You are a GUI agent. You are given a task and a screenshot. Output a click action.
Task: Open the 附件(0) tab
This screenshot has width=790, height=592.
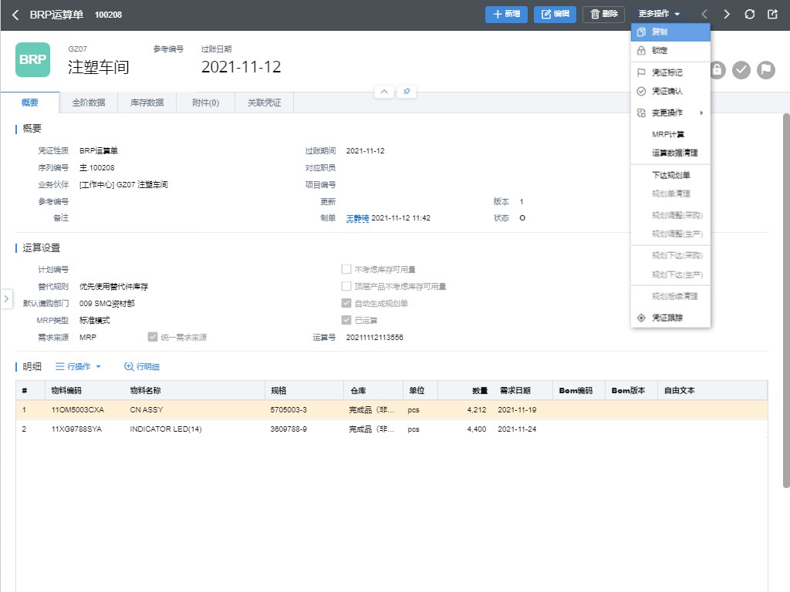[x=205, y=103]
